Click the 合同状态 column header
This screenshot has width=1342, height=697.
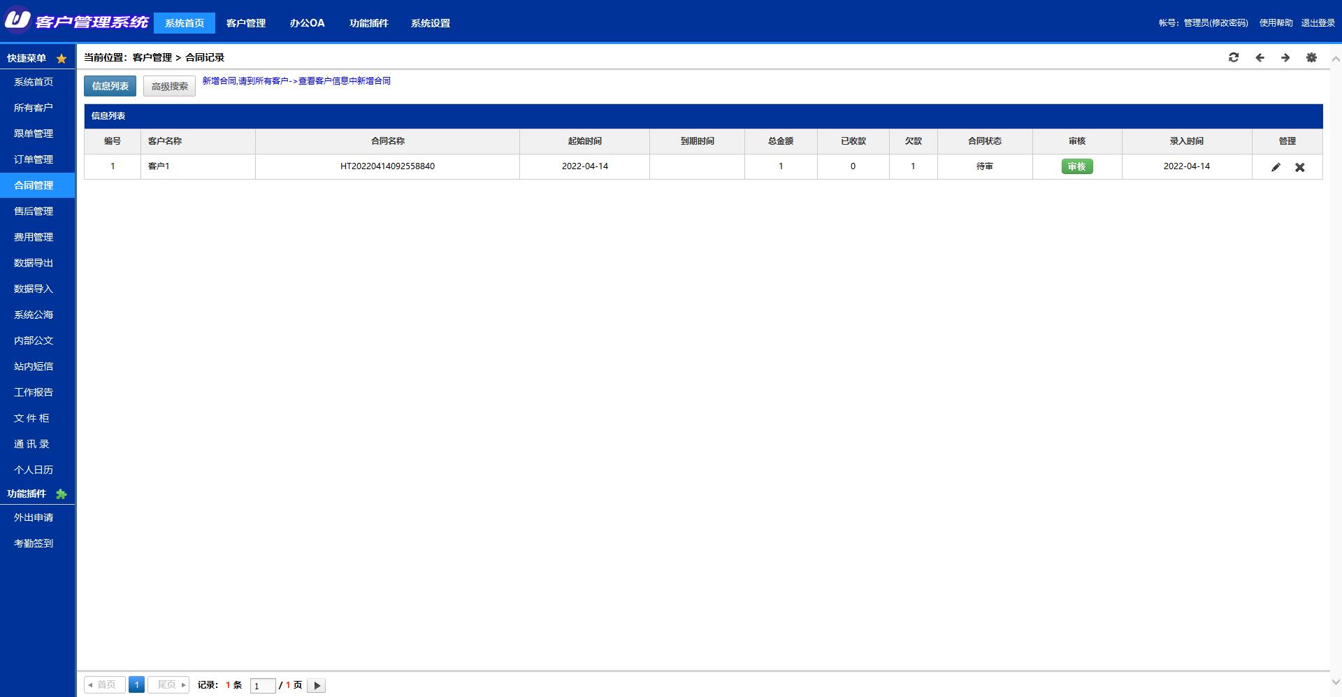(x=985, y=141)
